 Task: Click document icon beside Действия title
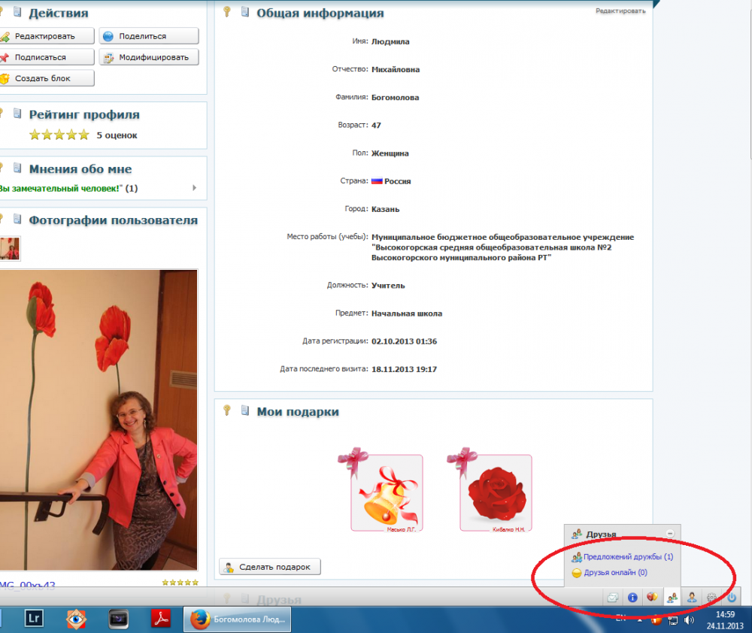tap(17, 12)
